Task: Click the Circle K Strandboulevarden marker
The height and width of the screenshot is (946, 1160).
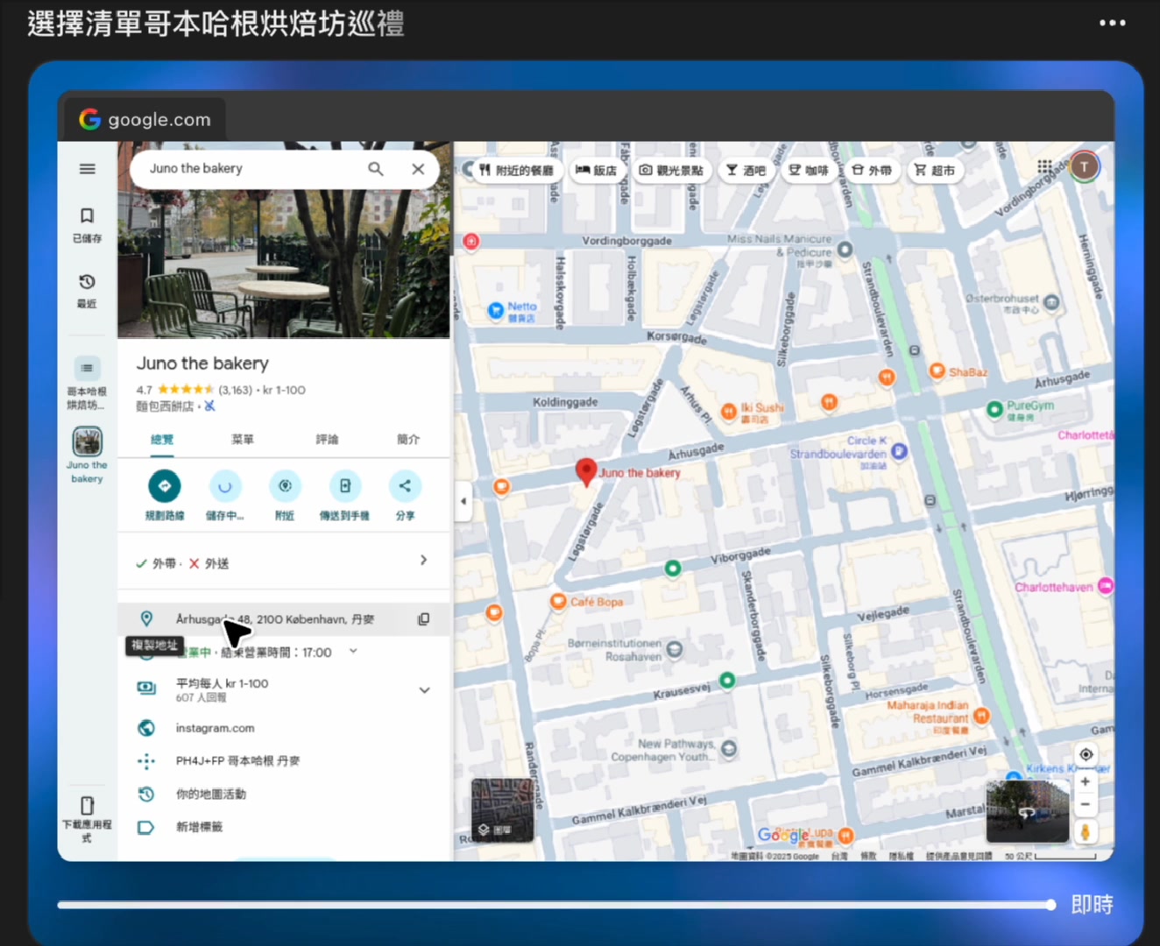Action: point(899,452)
